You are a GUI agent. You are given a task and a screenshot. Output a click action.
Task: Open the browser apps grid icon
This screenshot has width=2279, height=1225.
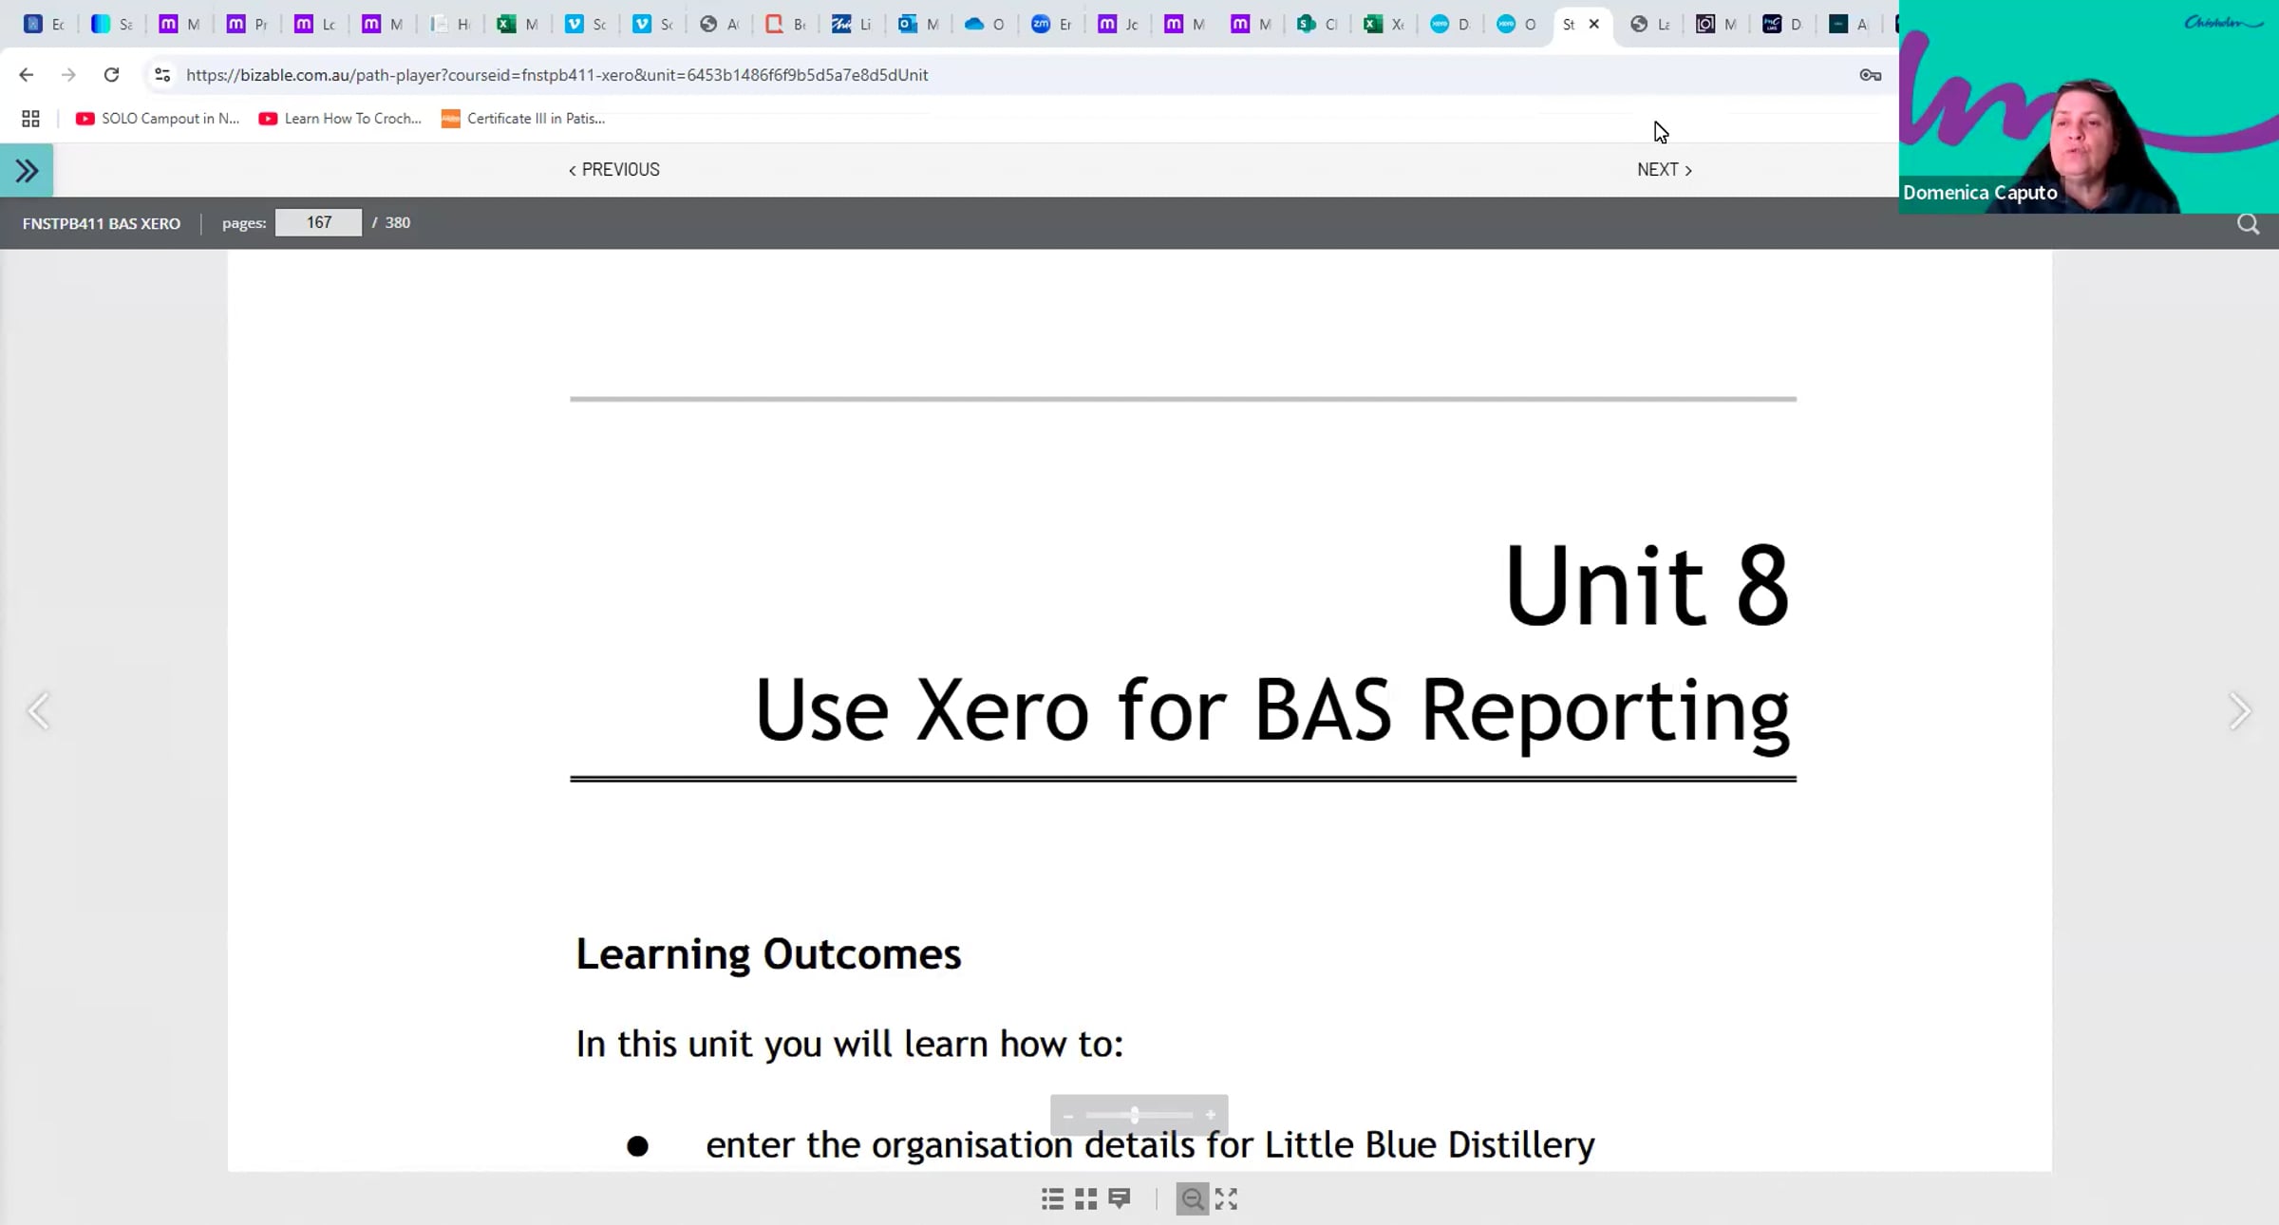[x=30, y=119]
